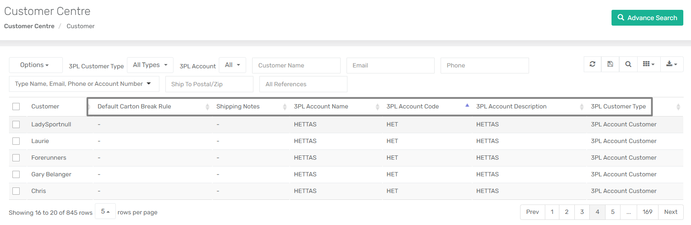Screen dimensions: 691x225
Task: Go to the Prev page
Action: [x=532, y=212]
